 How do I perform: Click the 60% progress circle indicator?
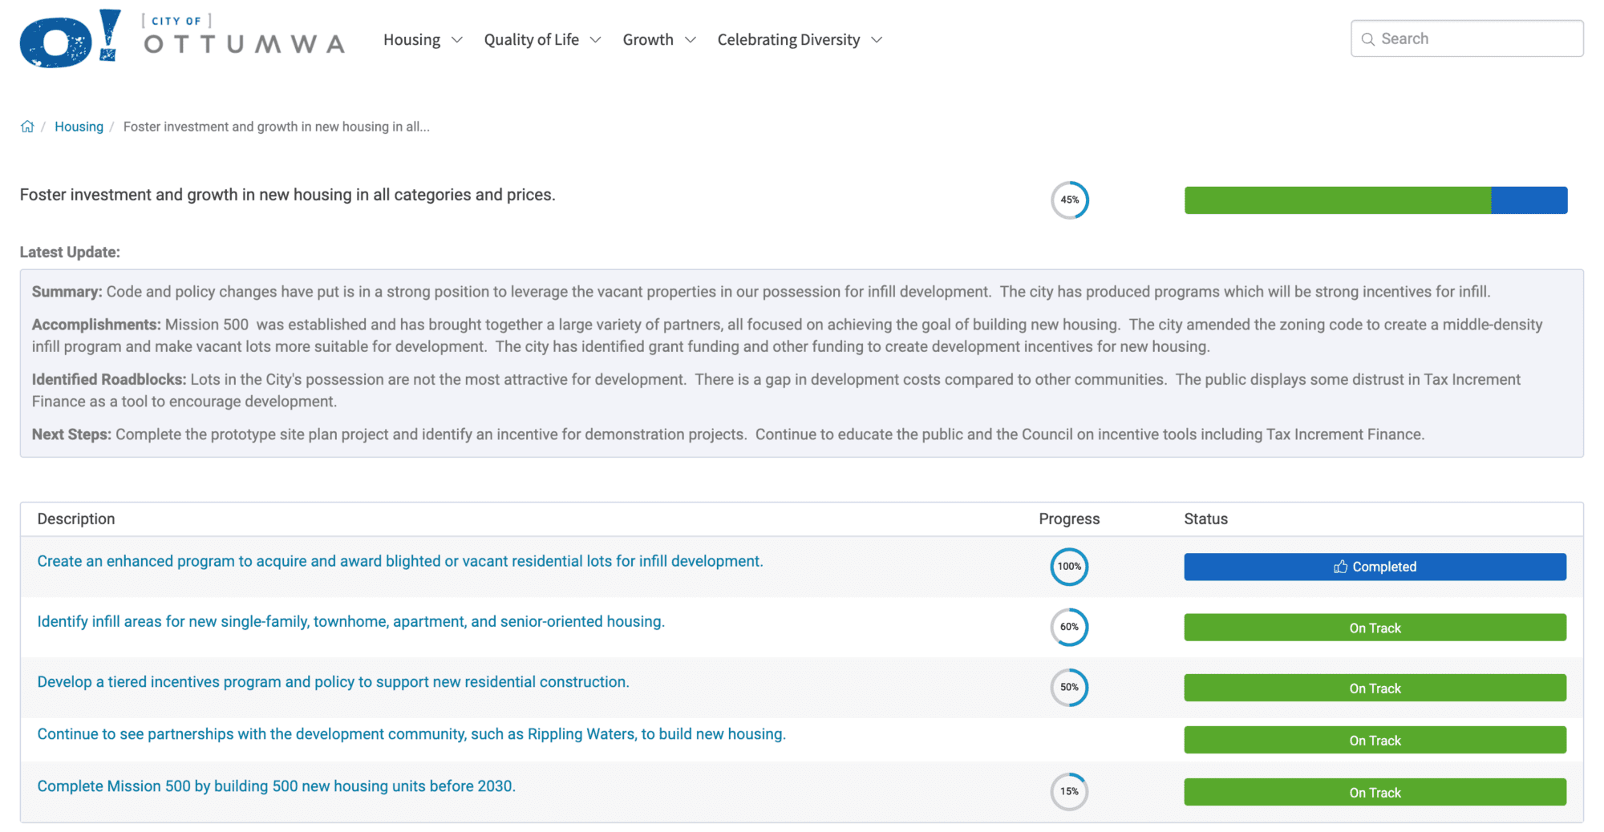(x=1069, y=627)
